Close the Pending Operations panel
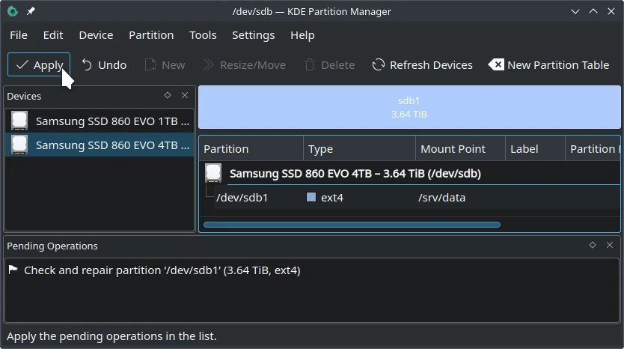Screen dimensions: 624x349 [x=610, y=246]
